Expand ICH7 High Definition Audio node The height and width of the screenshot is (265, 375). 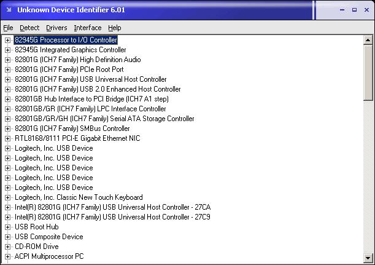coord(7,60)
